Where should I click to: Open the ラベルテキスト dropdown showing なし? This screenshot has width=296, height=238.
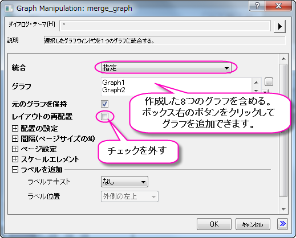124,182
